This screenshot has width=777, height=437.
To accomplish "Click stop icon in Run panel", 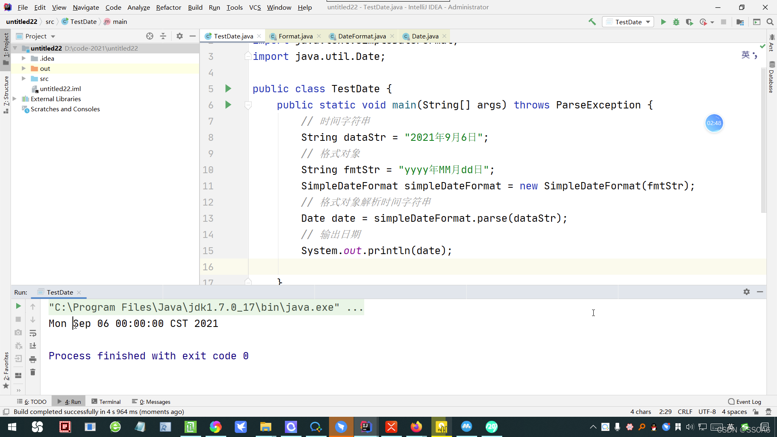I will click(18, 319).
